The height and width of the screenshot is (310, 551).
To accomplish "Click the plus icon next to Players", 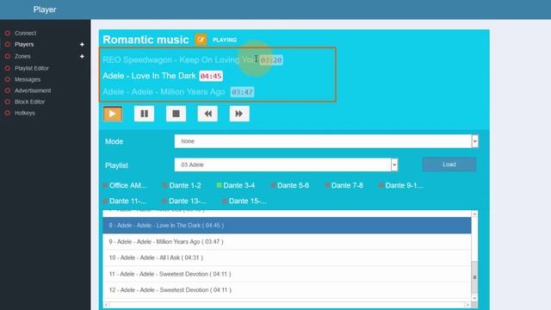I will point(82,45).
